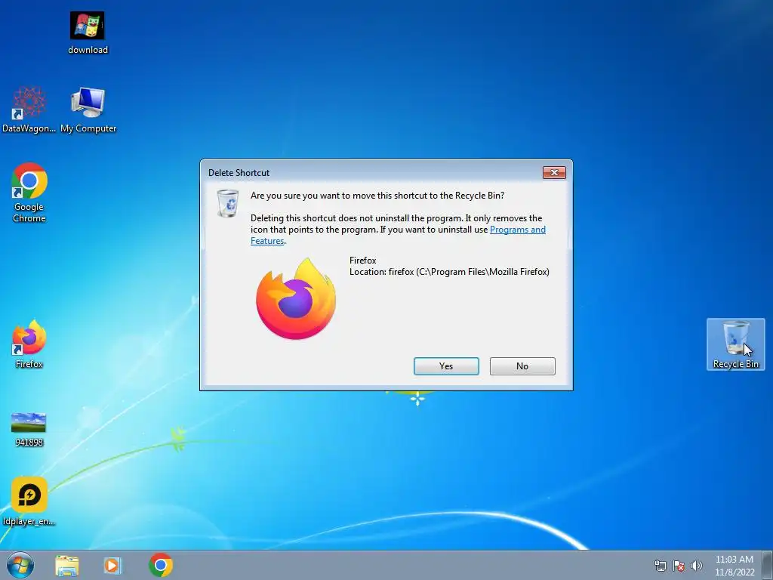Select the My Computer desktop icon
Image resolution: width=773 pixels, height=580 pixels.
[x=88, y=110]
